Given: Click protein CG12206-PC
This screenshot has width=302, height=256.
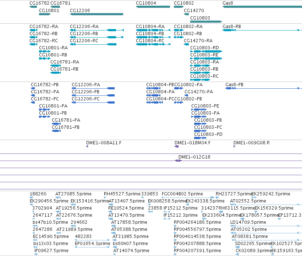Looking at the screenshot, I should 93,102.
